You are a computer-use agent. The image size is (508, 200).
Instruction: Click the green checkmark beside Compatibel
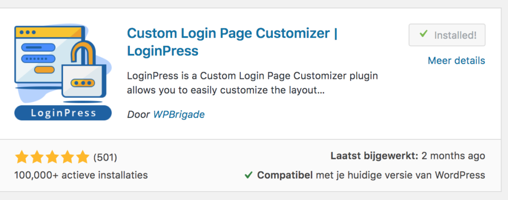[x=249, y=175]
